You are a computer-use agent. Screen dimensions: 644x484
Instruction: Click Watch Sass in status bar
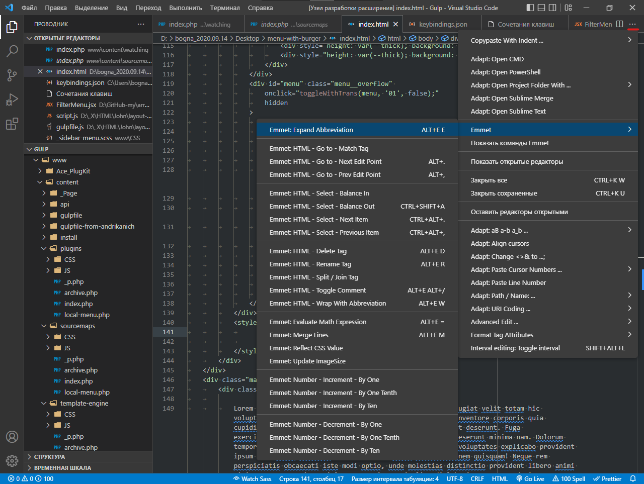pos(252,479)
